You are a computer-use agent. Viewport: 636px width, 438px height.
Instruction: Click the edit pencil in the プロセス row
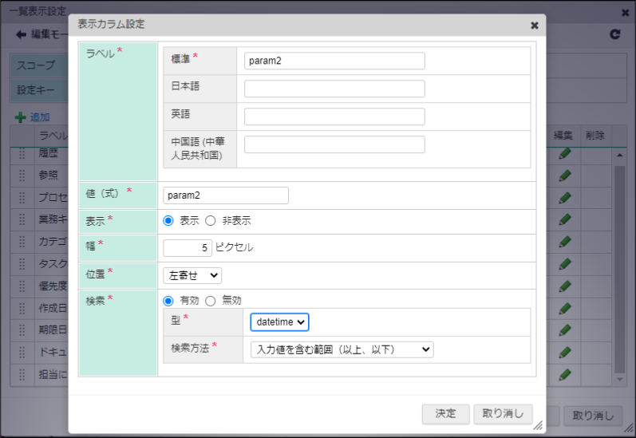[565, 198]
